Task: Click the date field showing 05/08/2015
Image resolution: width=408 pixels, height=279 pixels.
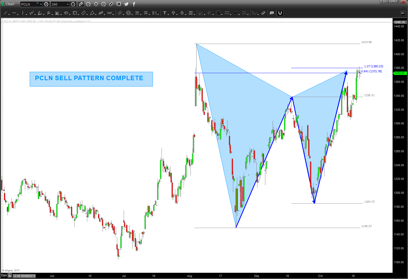Action: [x=24, y=276]
